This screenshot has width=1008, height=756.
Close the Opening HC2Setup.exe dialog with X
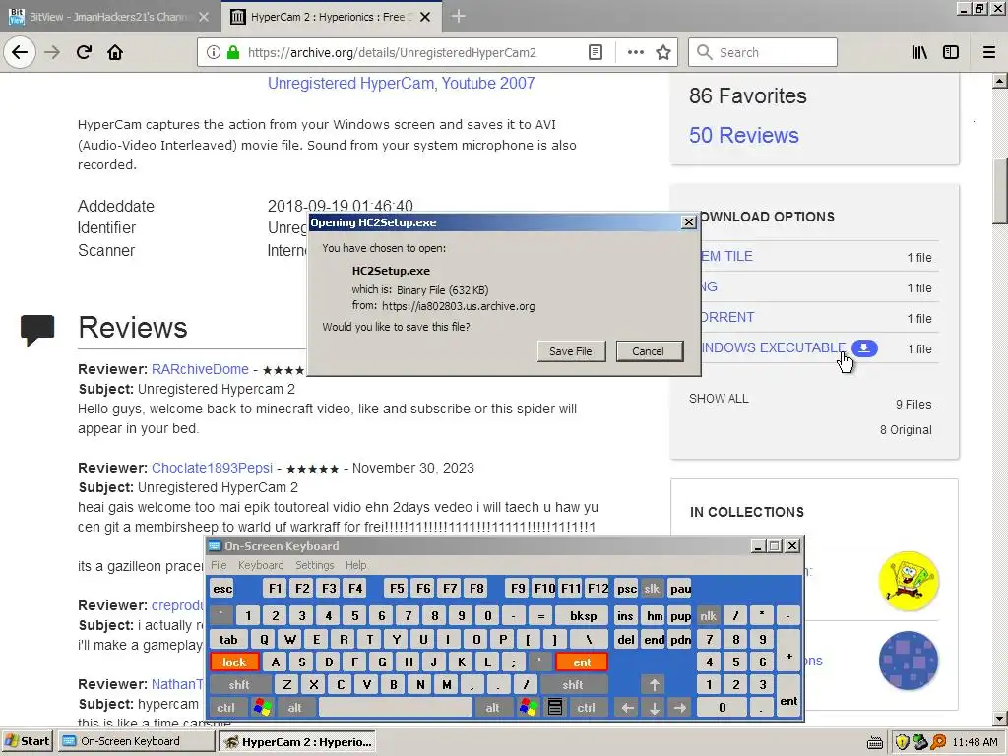tap(688, 221)
